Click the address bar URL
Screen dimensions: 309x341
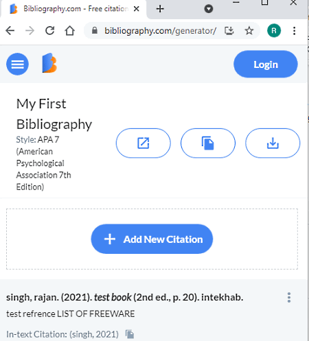[160, 31]
